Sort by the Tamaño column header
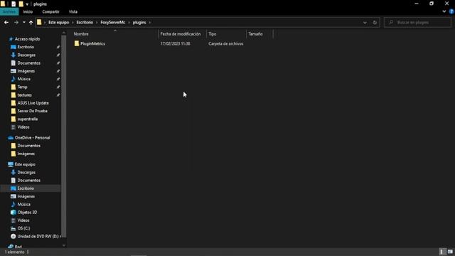 (255, 34)
